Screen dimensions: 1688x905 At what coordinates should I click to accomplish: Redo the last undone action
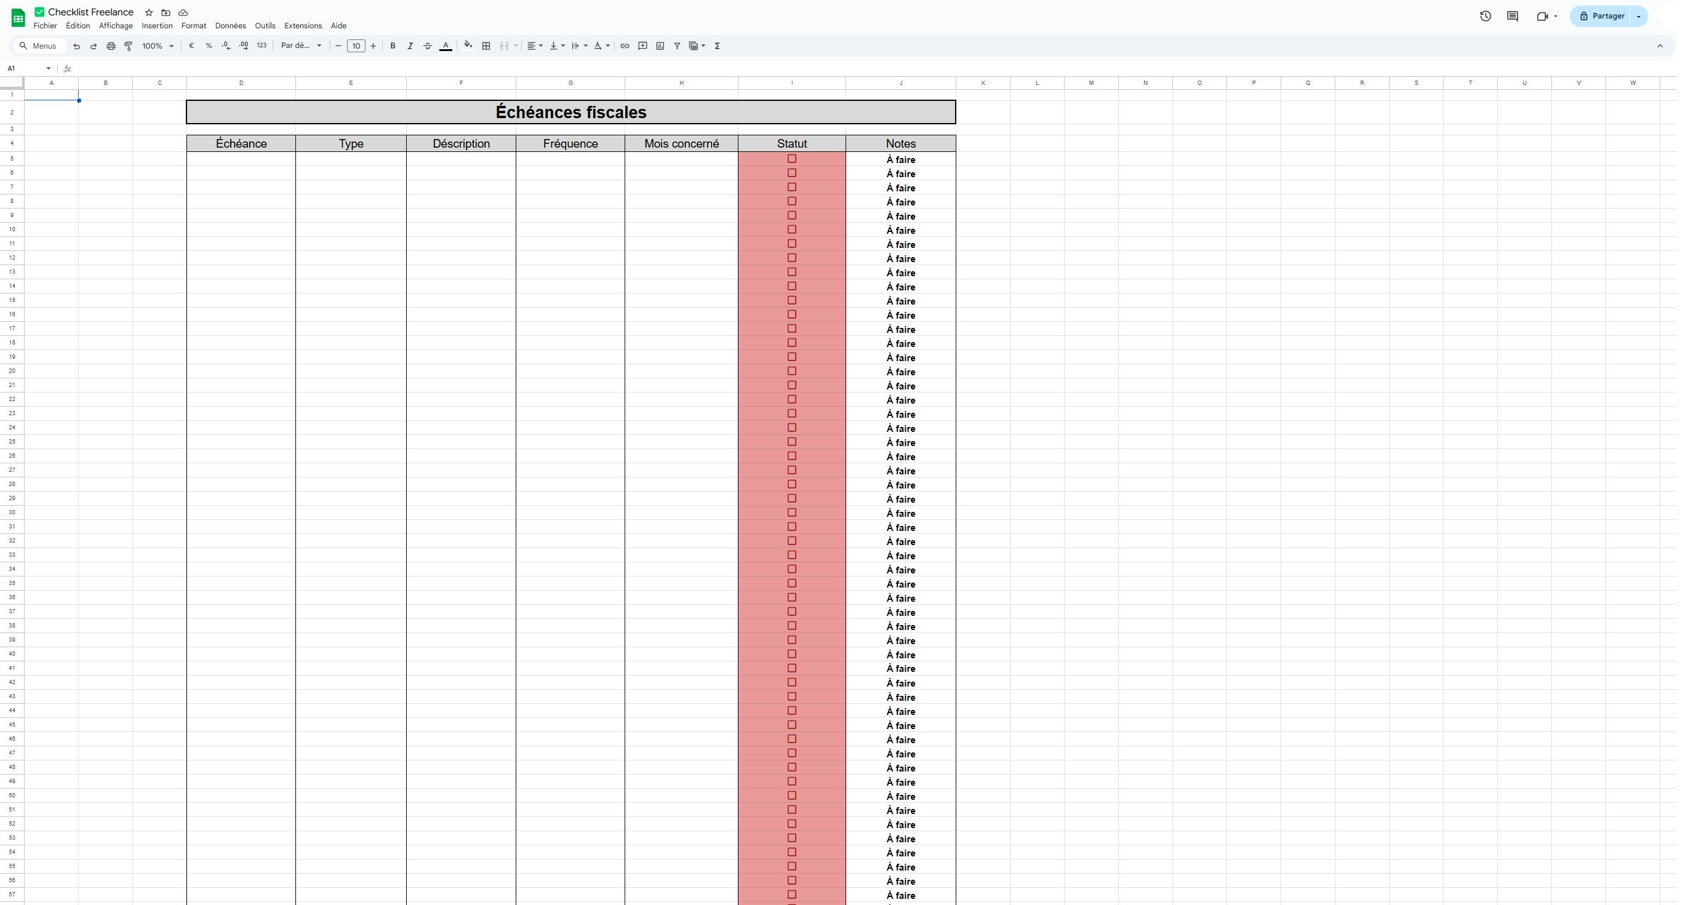(x=94, y=46)
